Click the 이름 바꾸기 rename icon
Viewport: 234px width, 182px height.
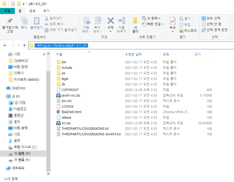[122, 21]
